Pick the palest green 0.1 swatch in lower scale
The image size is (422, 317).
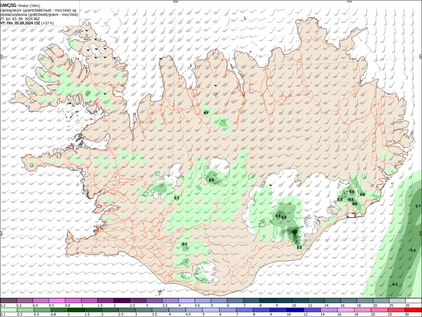click(8, 310)
